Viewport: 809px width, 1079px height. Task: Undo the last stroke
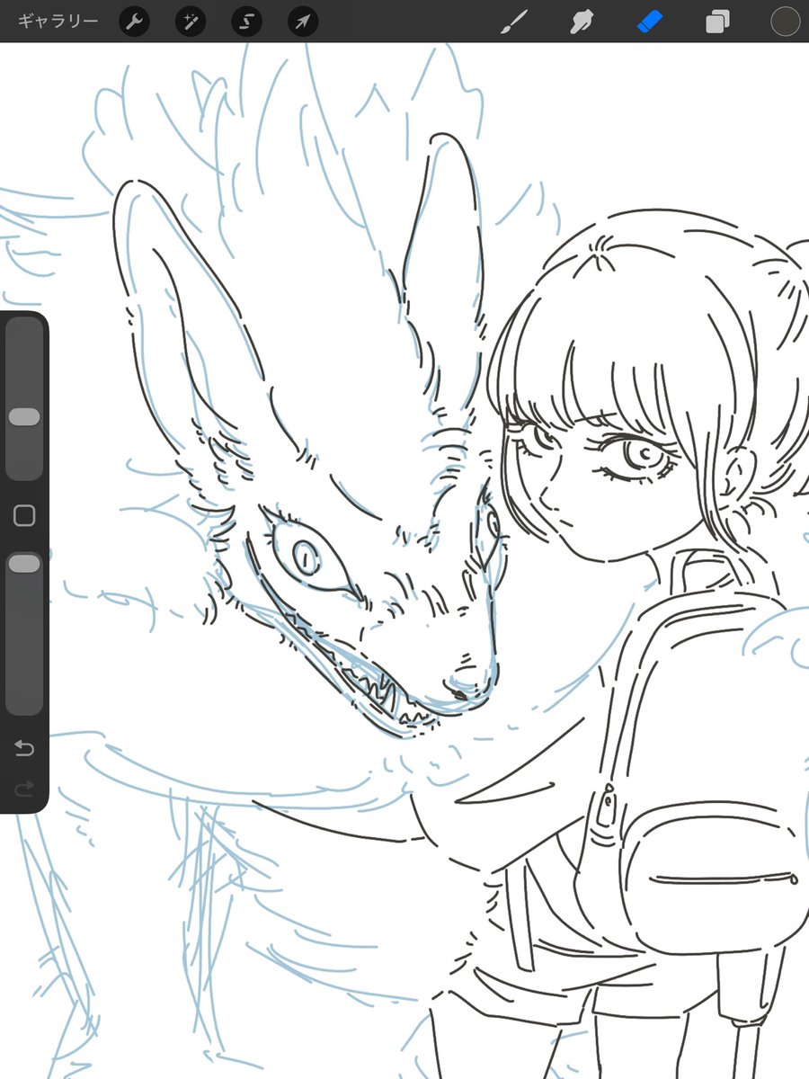click(24, 748)
